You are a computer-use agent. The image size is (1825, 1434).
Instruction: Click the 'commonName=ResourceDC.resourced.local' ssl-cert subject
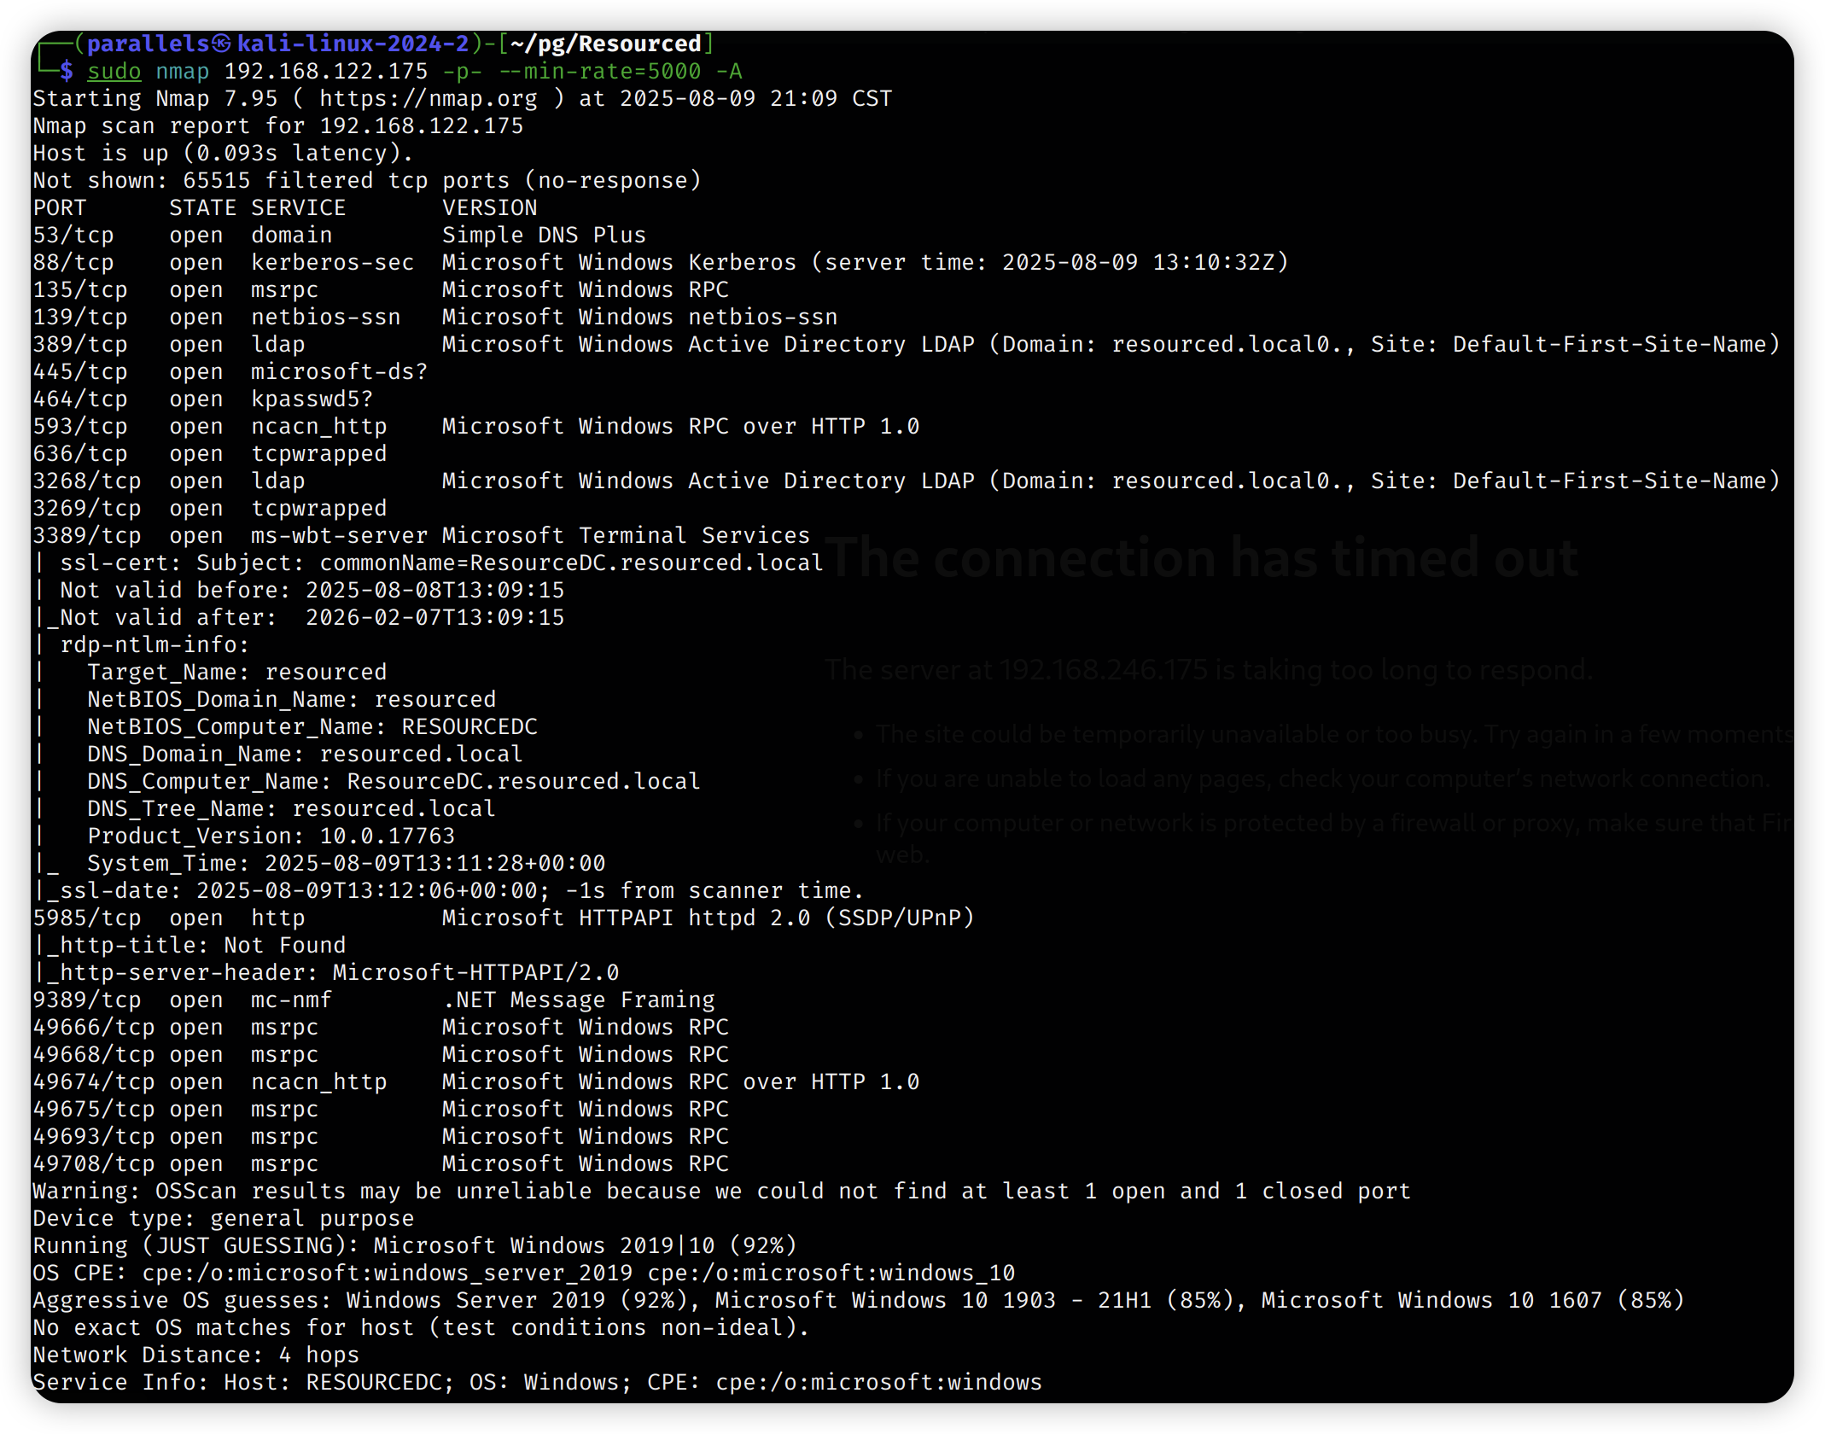pyautogui.click(x=572, y=563)
